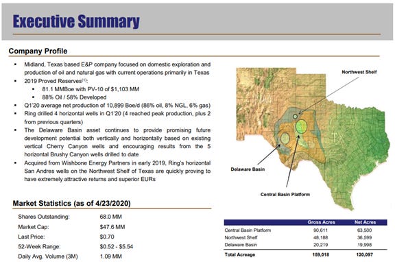395x262 pixels.
Task: Click the Northwest Shelf table row
Action: tap(305, 237)
